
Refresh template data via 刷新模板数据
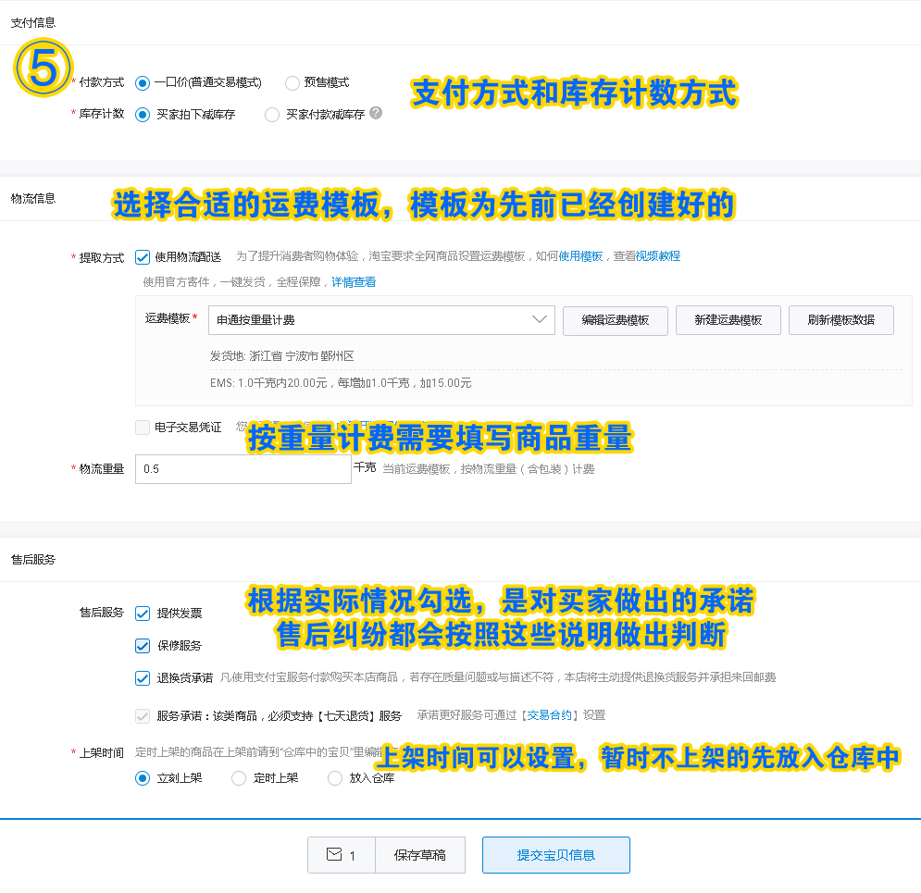(x=840, y=321)
